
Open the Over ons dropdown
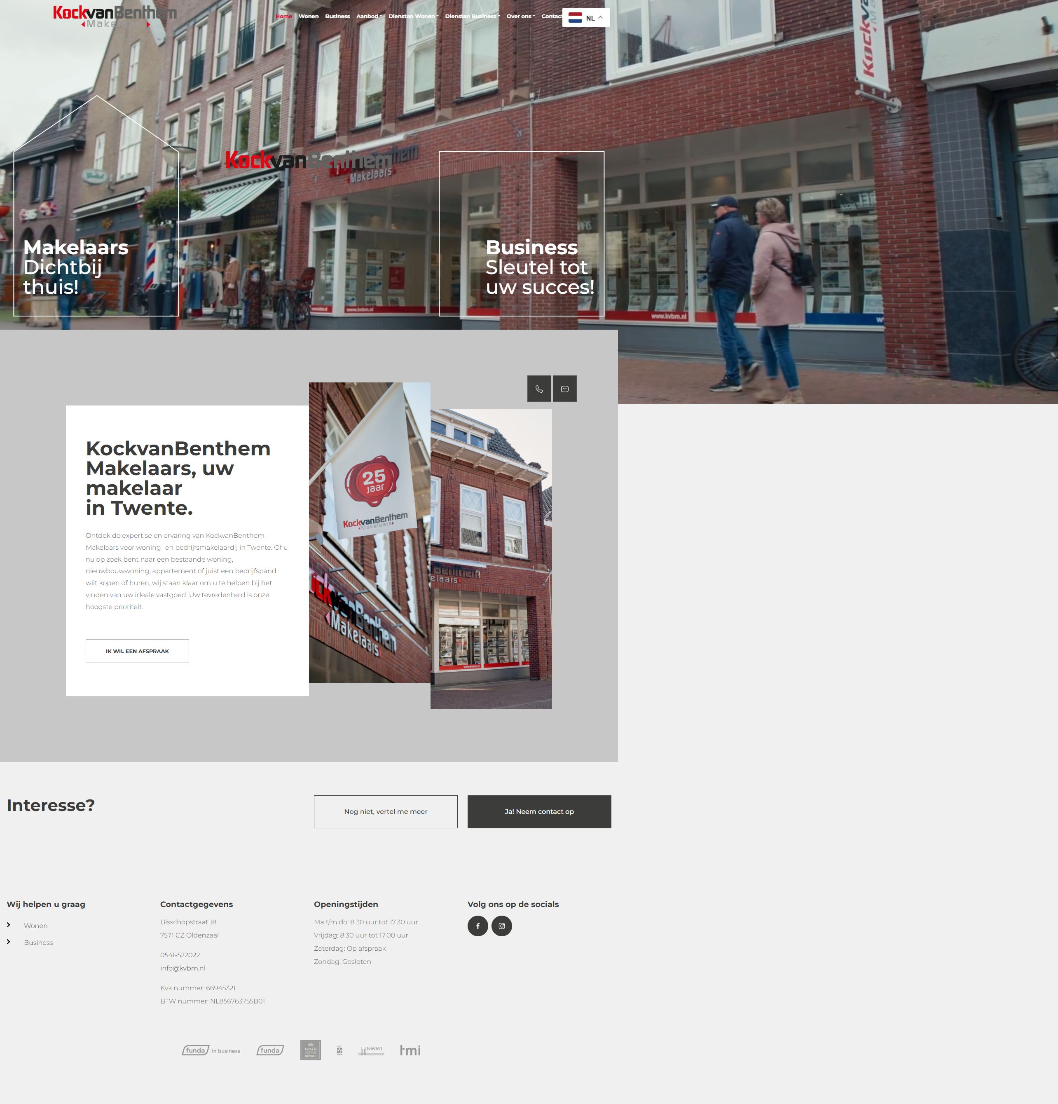click(519, 16)
